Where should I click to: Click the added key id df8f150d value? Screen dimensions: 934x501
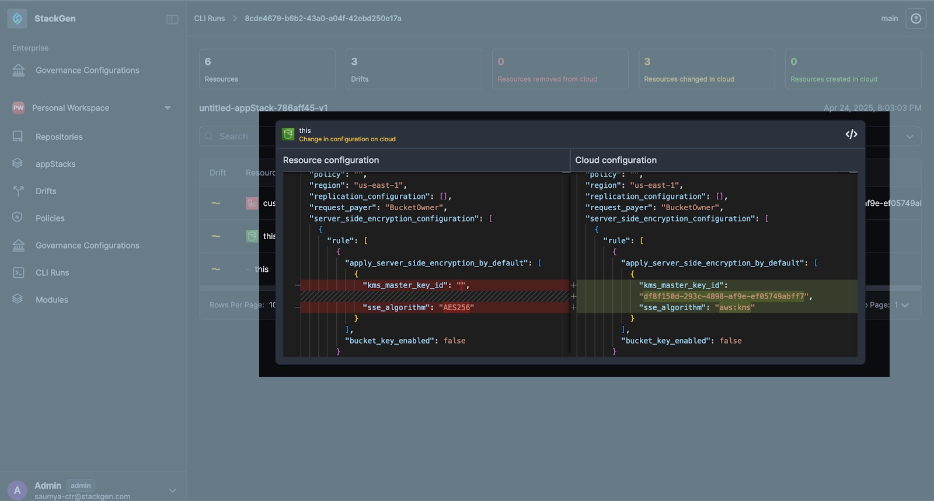tap(724, 296)
